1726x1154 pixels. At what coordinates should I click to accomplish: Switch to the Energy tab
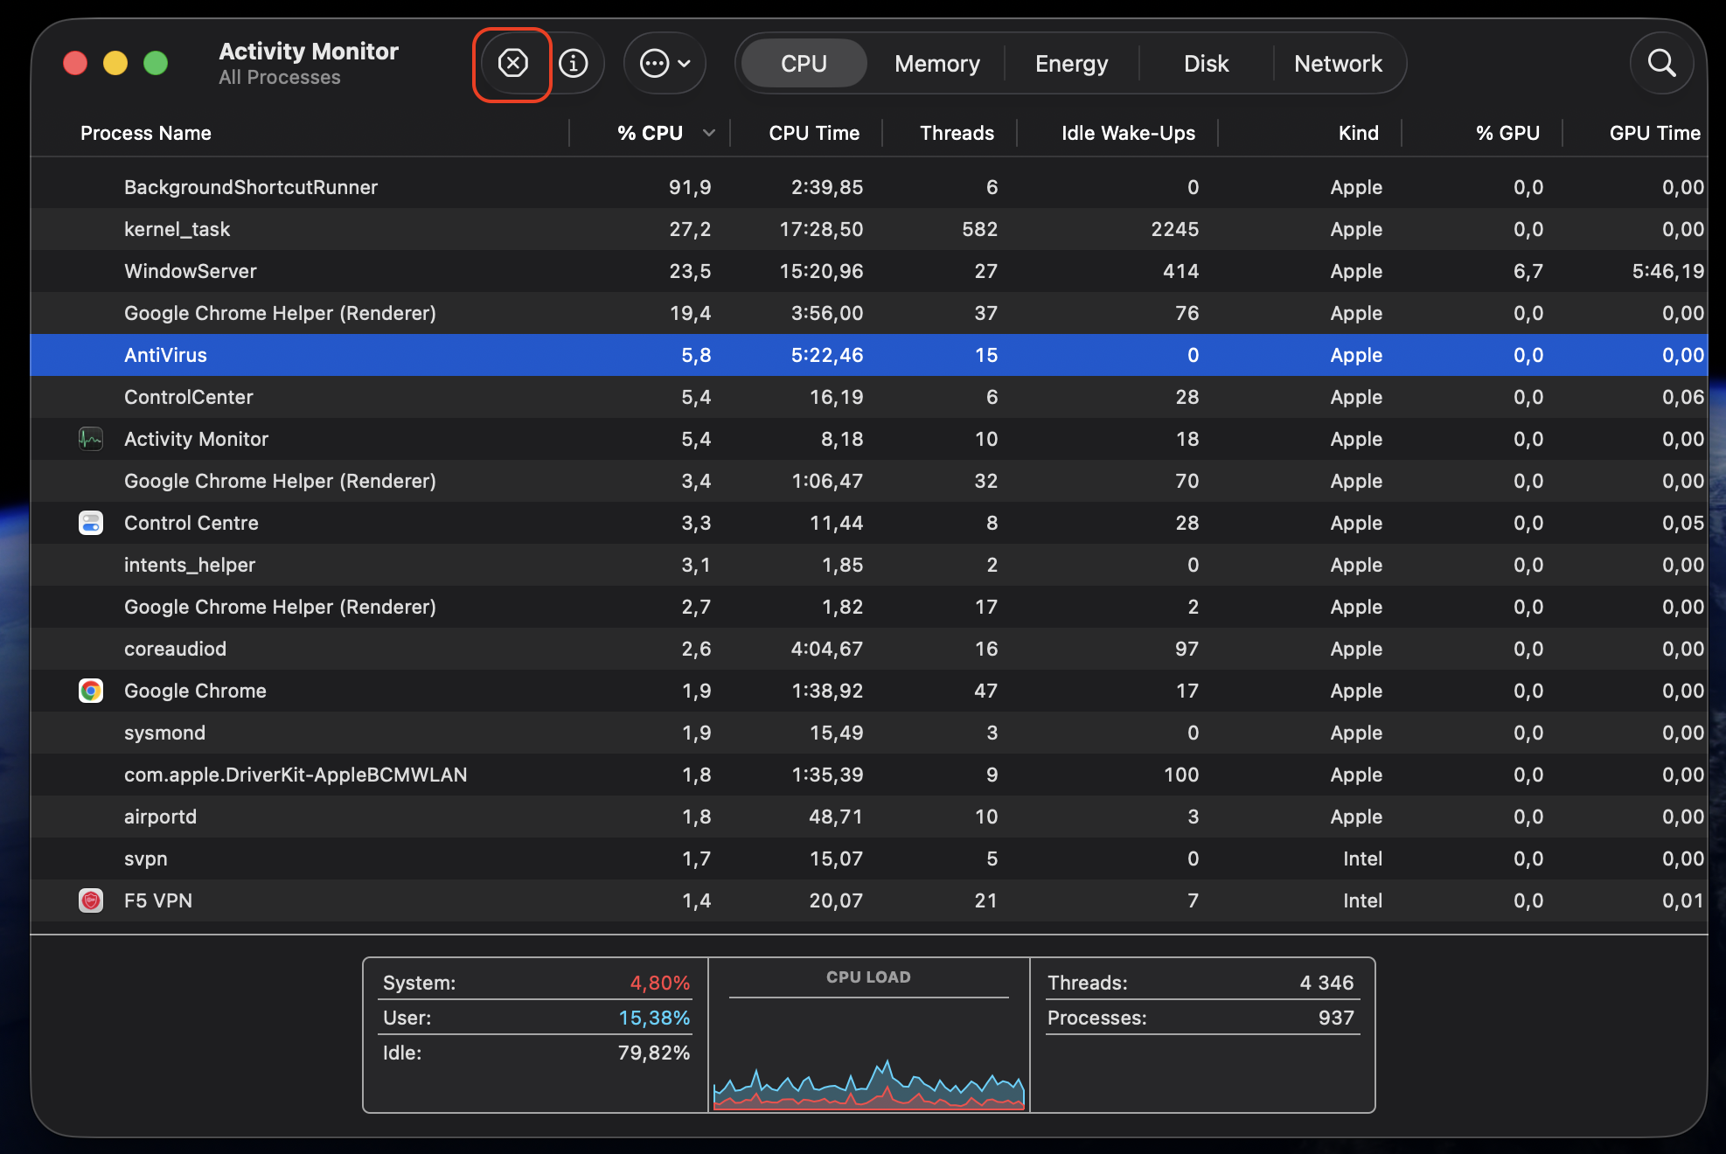tap(1071, 64)
